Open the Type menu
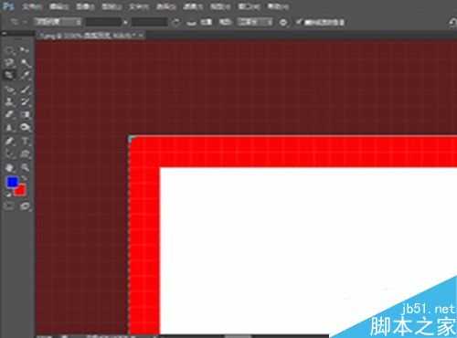This screenshot has height=338, width=457. (x=139, y=6)
